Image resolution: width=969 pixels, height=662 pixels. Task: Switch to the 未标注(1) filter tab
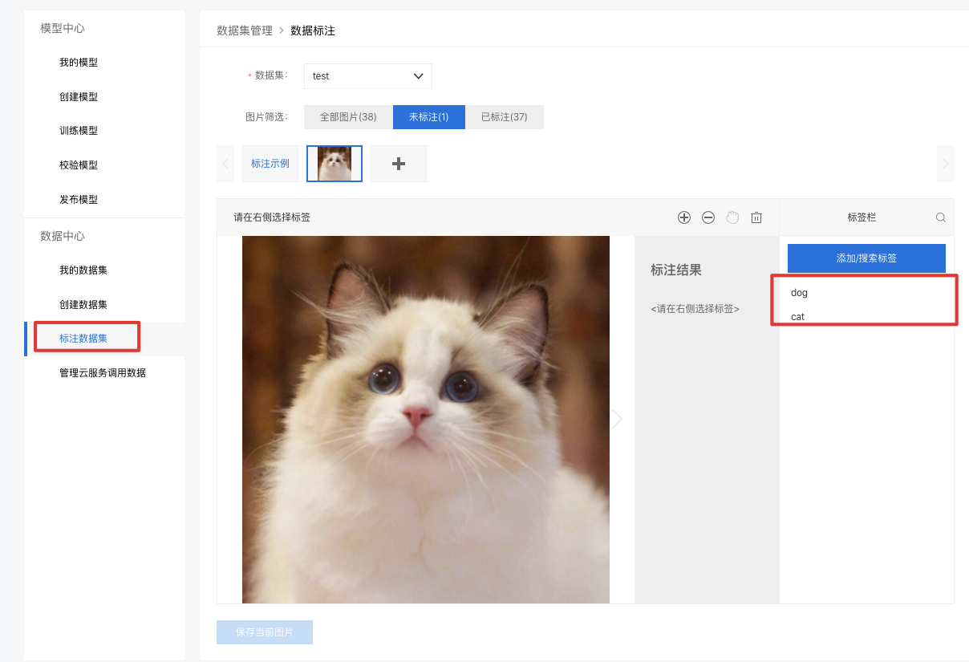(428, 116)
